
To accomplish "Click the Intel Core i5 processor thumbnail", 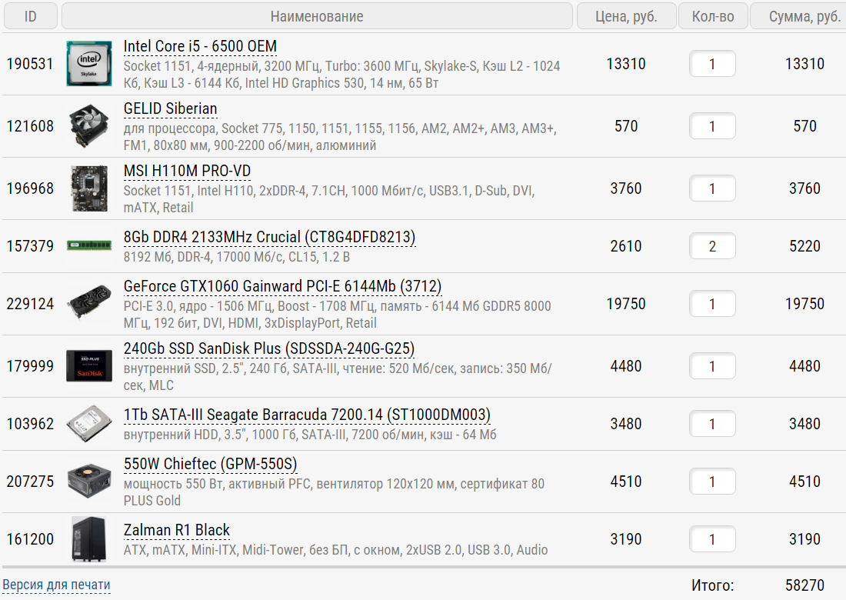I will click(89, 64).
